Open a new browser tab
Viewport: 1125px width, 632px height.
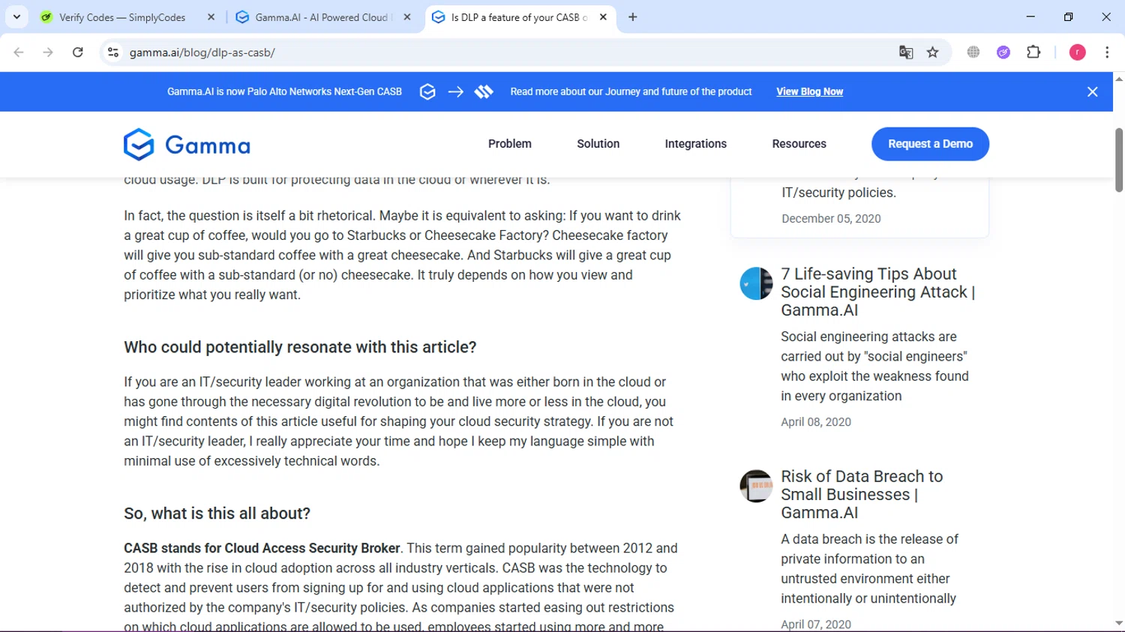633,17
